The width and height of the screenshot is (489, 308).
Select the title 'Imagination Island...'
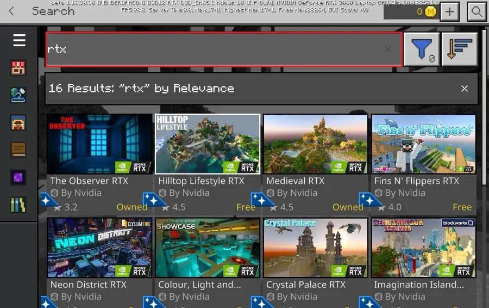419,285
